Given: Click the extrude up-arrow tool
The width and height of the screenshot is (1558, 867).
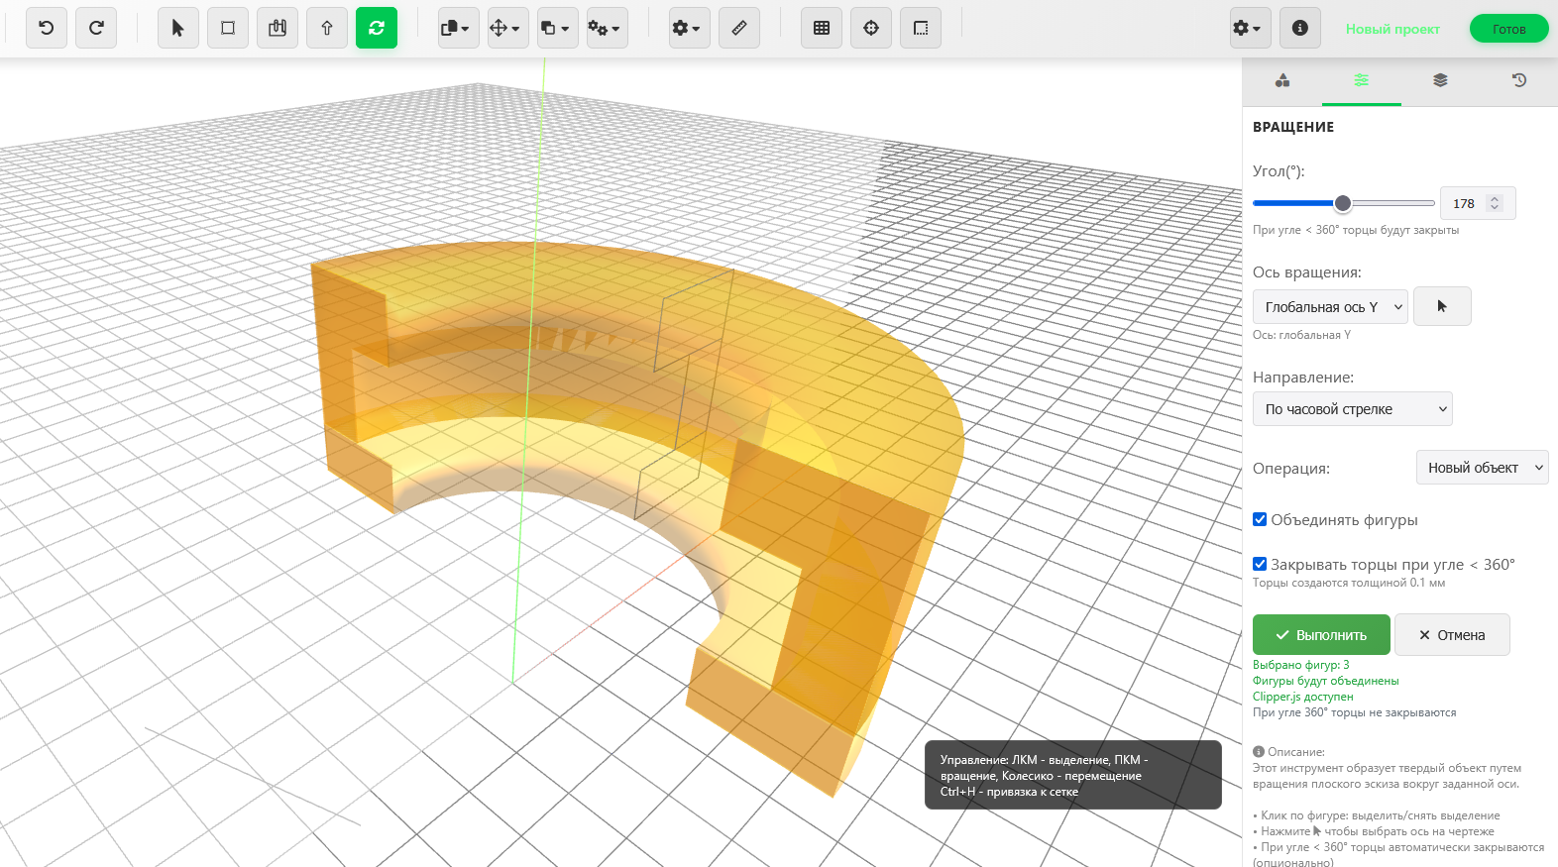Looking at the screenshot, I should (x=327, y=28).
